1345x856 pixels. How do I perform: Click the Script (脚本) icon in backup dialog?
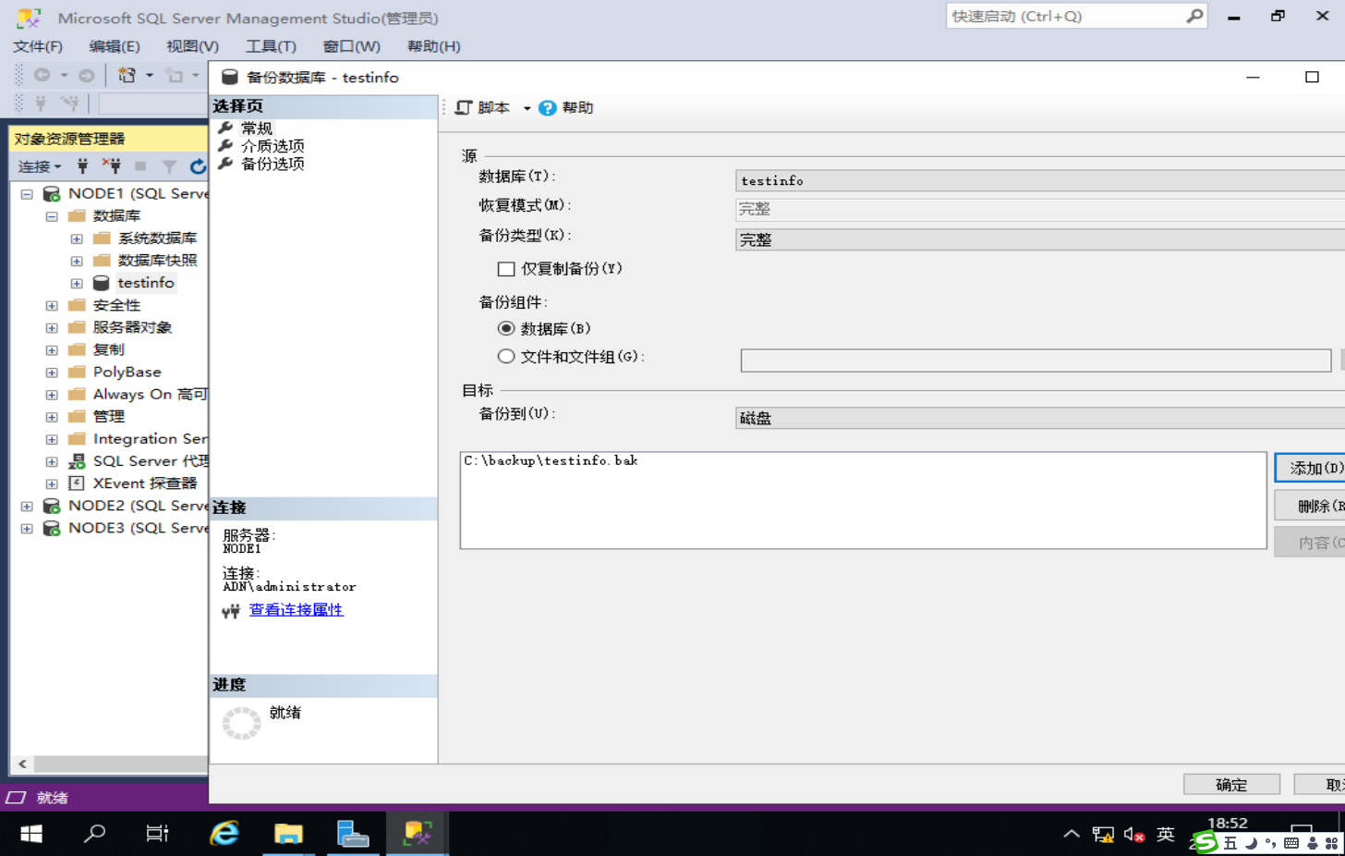point(464,108)
